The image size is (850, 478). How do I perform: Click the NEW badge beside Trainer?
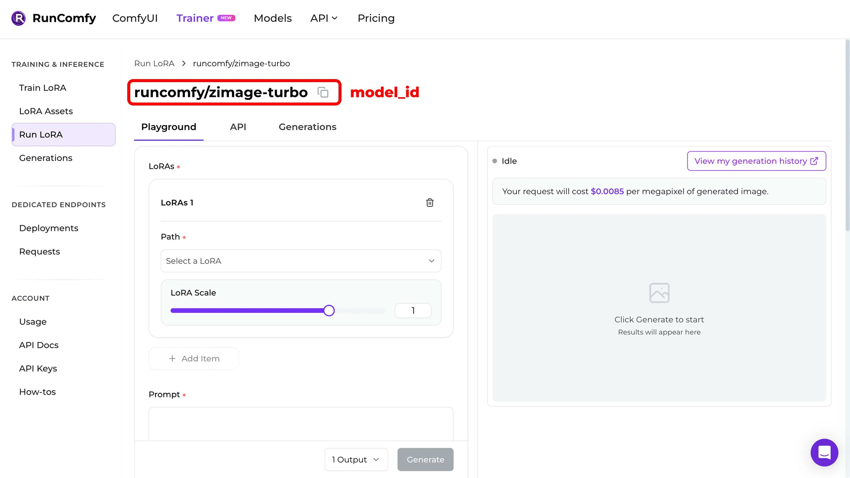pos(226,18)
